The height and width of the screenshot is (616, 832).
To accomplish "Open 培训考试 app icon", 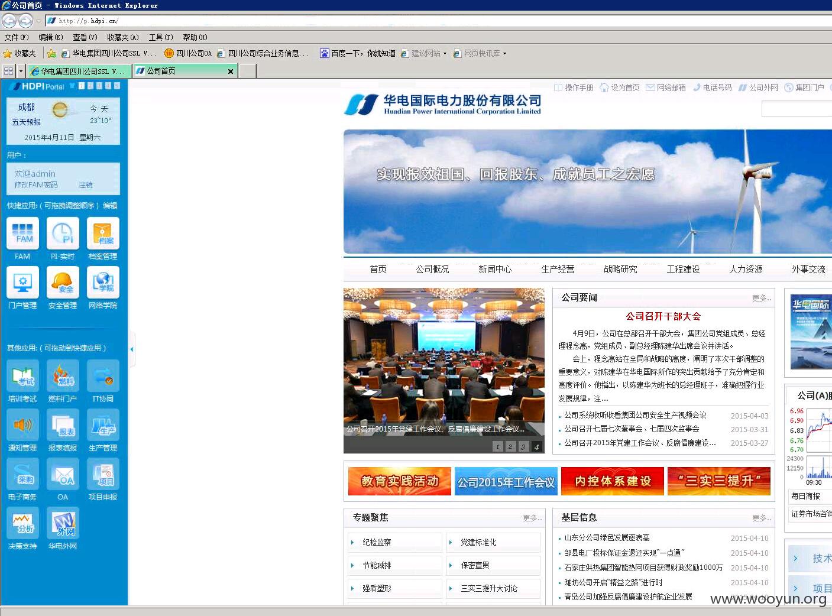I will pyautogui.click(x=22, y=376).
